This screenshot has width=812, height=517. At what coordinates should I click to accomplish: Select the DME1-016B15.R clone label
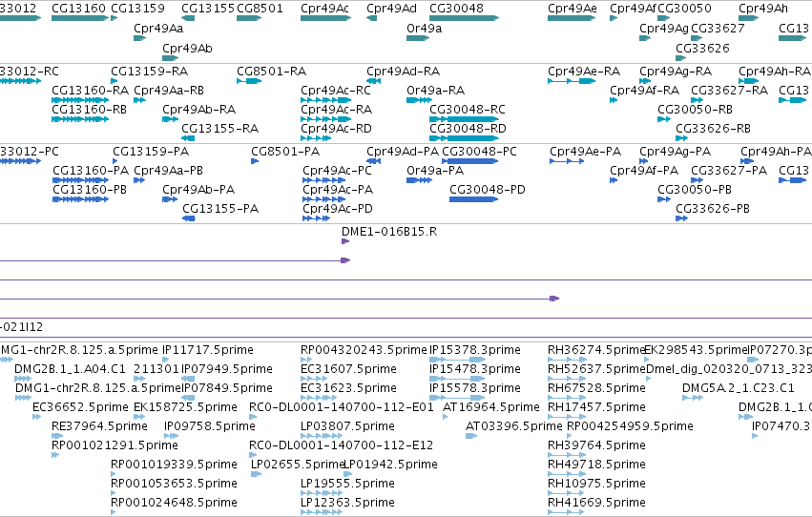pyautogui.click(x=389, y=232)
